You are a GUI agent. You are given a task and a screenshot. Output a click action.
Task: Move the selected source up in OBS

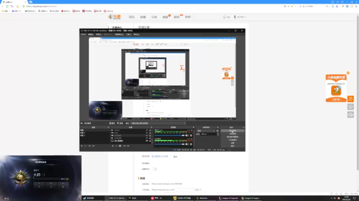(x=125, y=146)
